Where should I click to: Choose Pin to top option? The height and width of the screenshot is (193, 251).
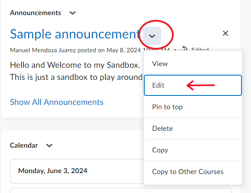coord(193,107)
